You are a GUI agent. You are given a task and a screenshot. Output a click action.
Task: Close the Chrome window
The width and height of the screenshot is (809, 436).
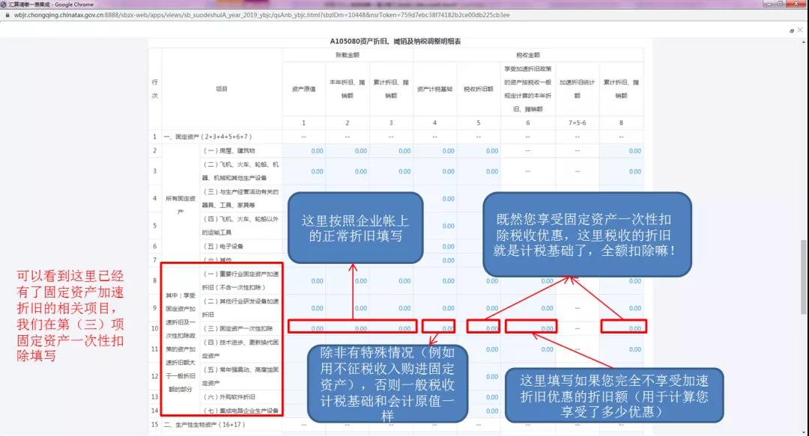click(796, 4)
